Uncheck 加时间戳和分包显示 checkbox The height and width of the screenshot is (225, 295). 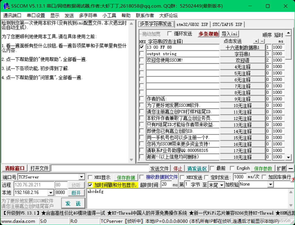[90, 185]
